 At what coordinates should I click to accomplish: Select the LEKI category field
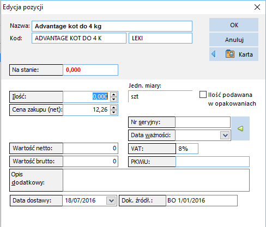tap(160, 38)
